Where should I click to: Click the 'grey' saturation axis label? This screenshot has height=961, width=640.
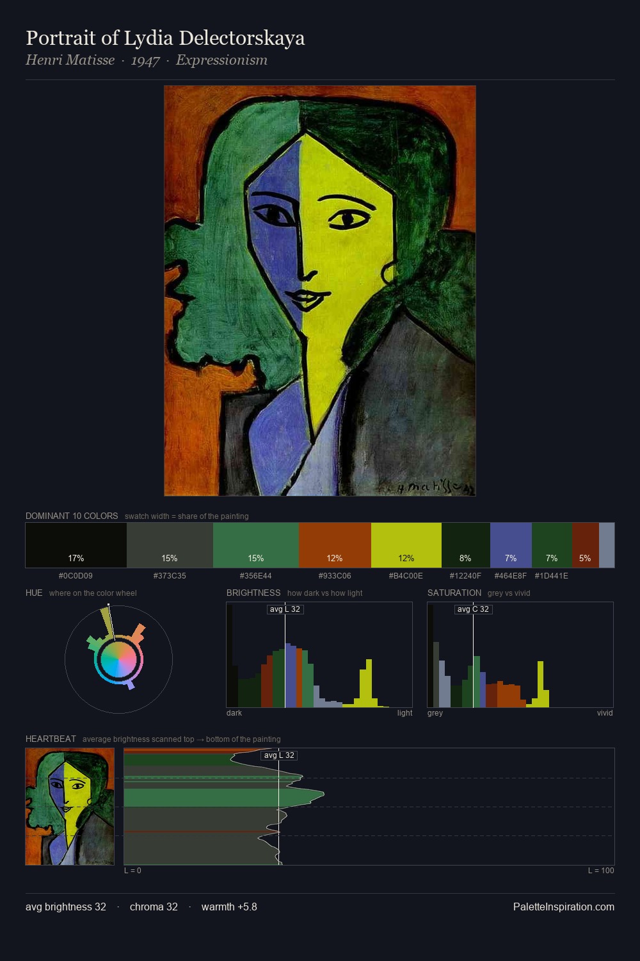coord(435,713)
